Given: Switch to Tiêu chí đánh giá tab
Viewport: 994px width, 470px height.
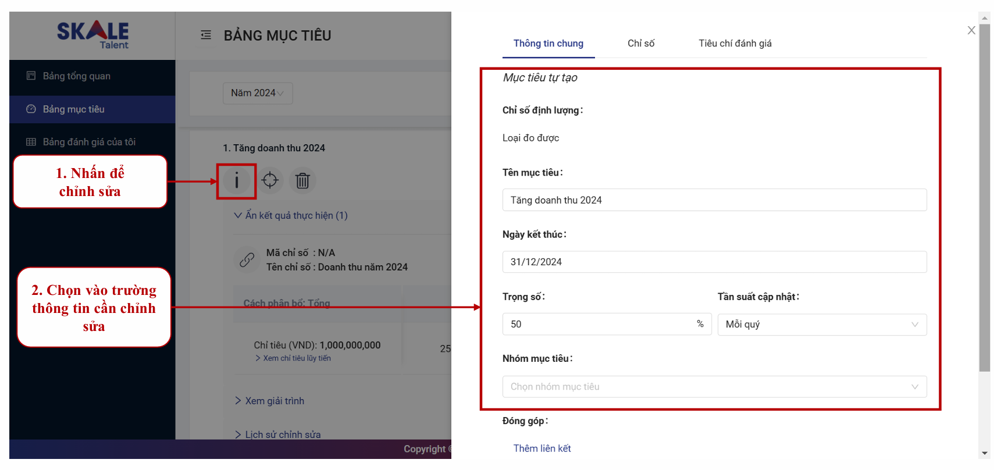Looking at the screenshot, I should tap(735, 44).
